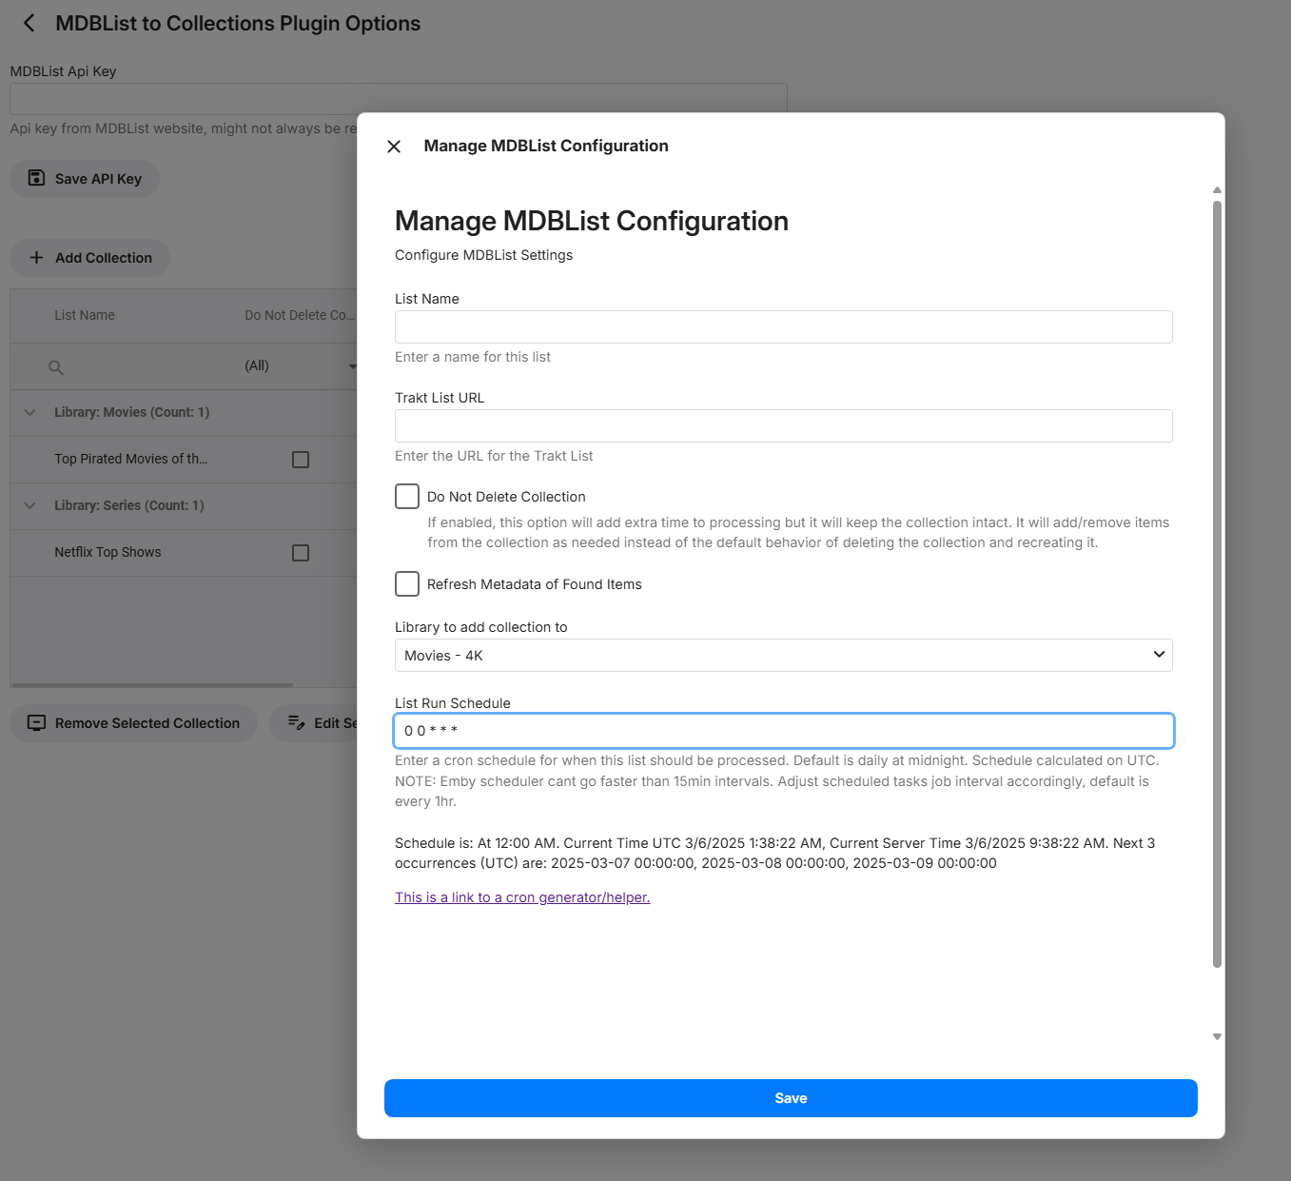This screenshot has width=1291, height=1181.
Task: Collapse the Library: Series group
Action: (x=30, y=505)
